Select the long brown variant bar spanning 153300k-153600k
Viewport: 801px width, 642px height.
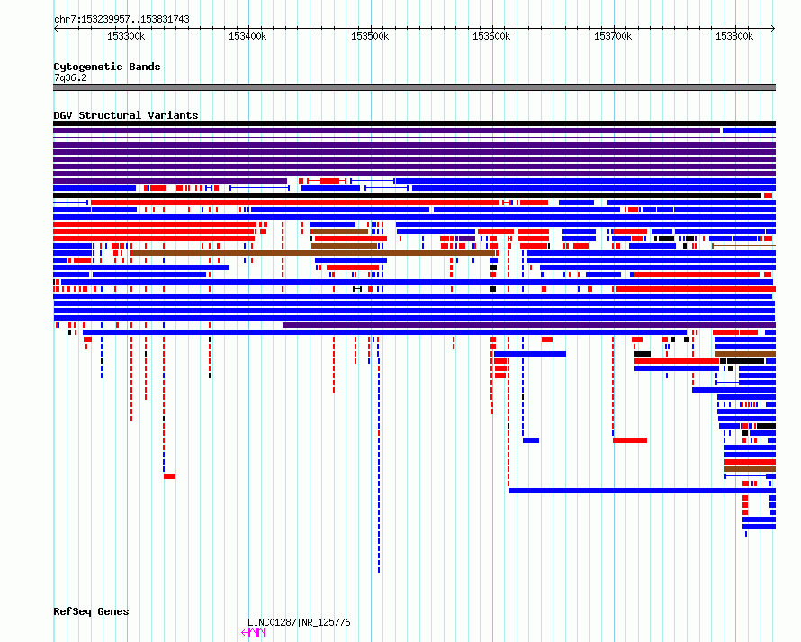point(313,253)
